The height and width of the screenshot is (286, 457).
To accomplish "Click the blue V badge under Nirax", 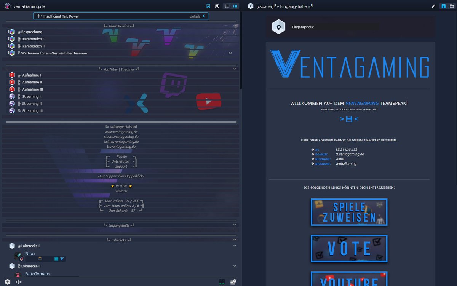I will pos(61,259).
